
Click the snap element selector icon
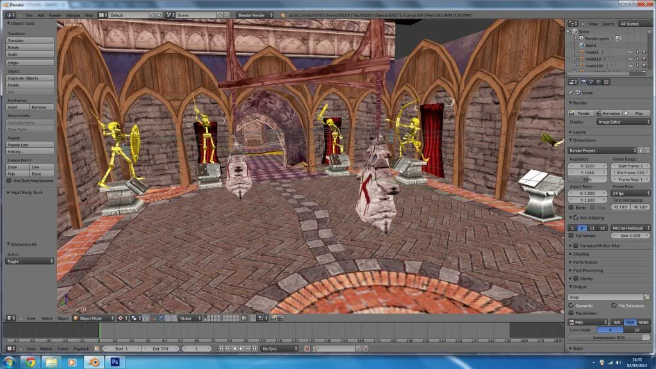click(262, 318)
